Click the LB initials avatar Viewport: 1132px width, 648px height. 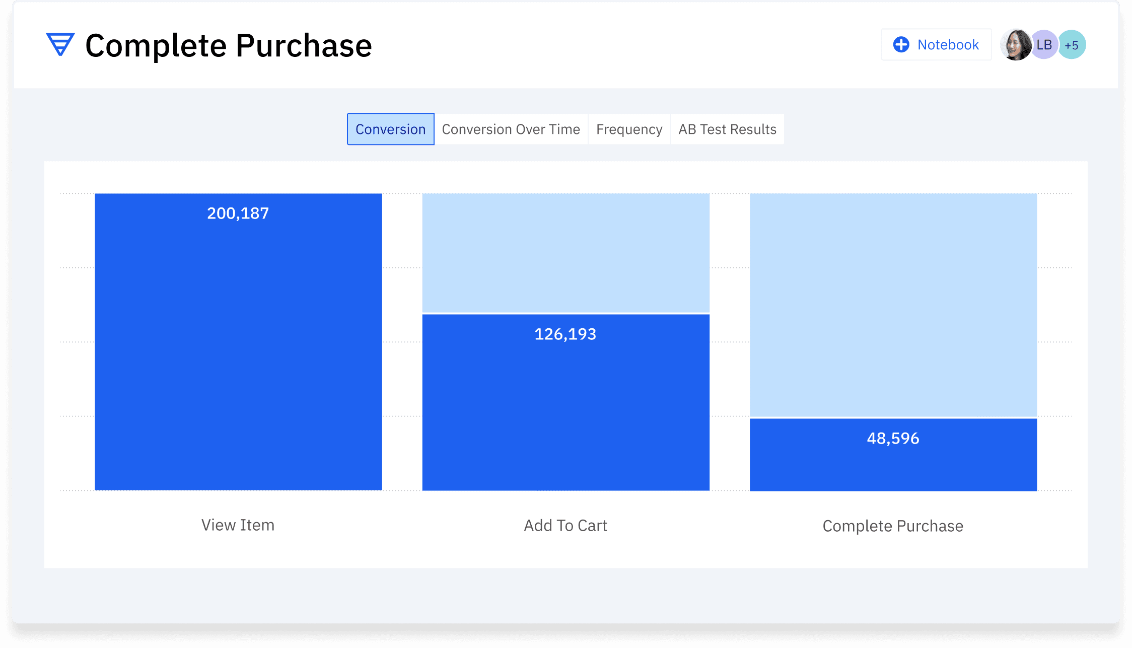(1044, 45)
